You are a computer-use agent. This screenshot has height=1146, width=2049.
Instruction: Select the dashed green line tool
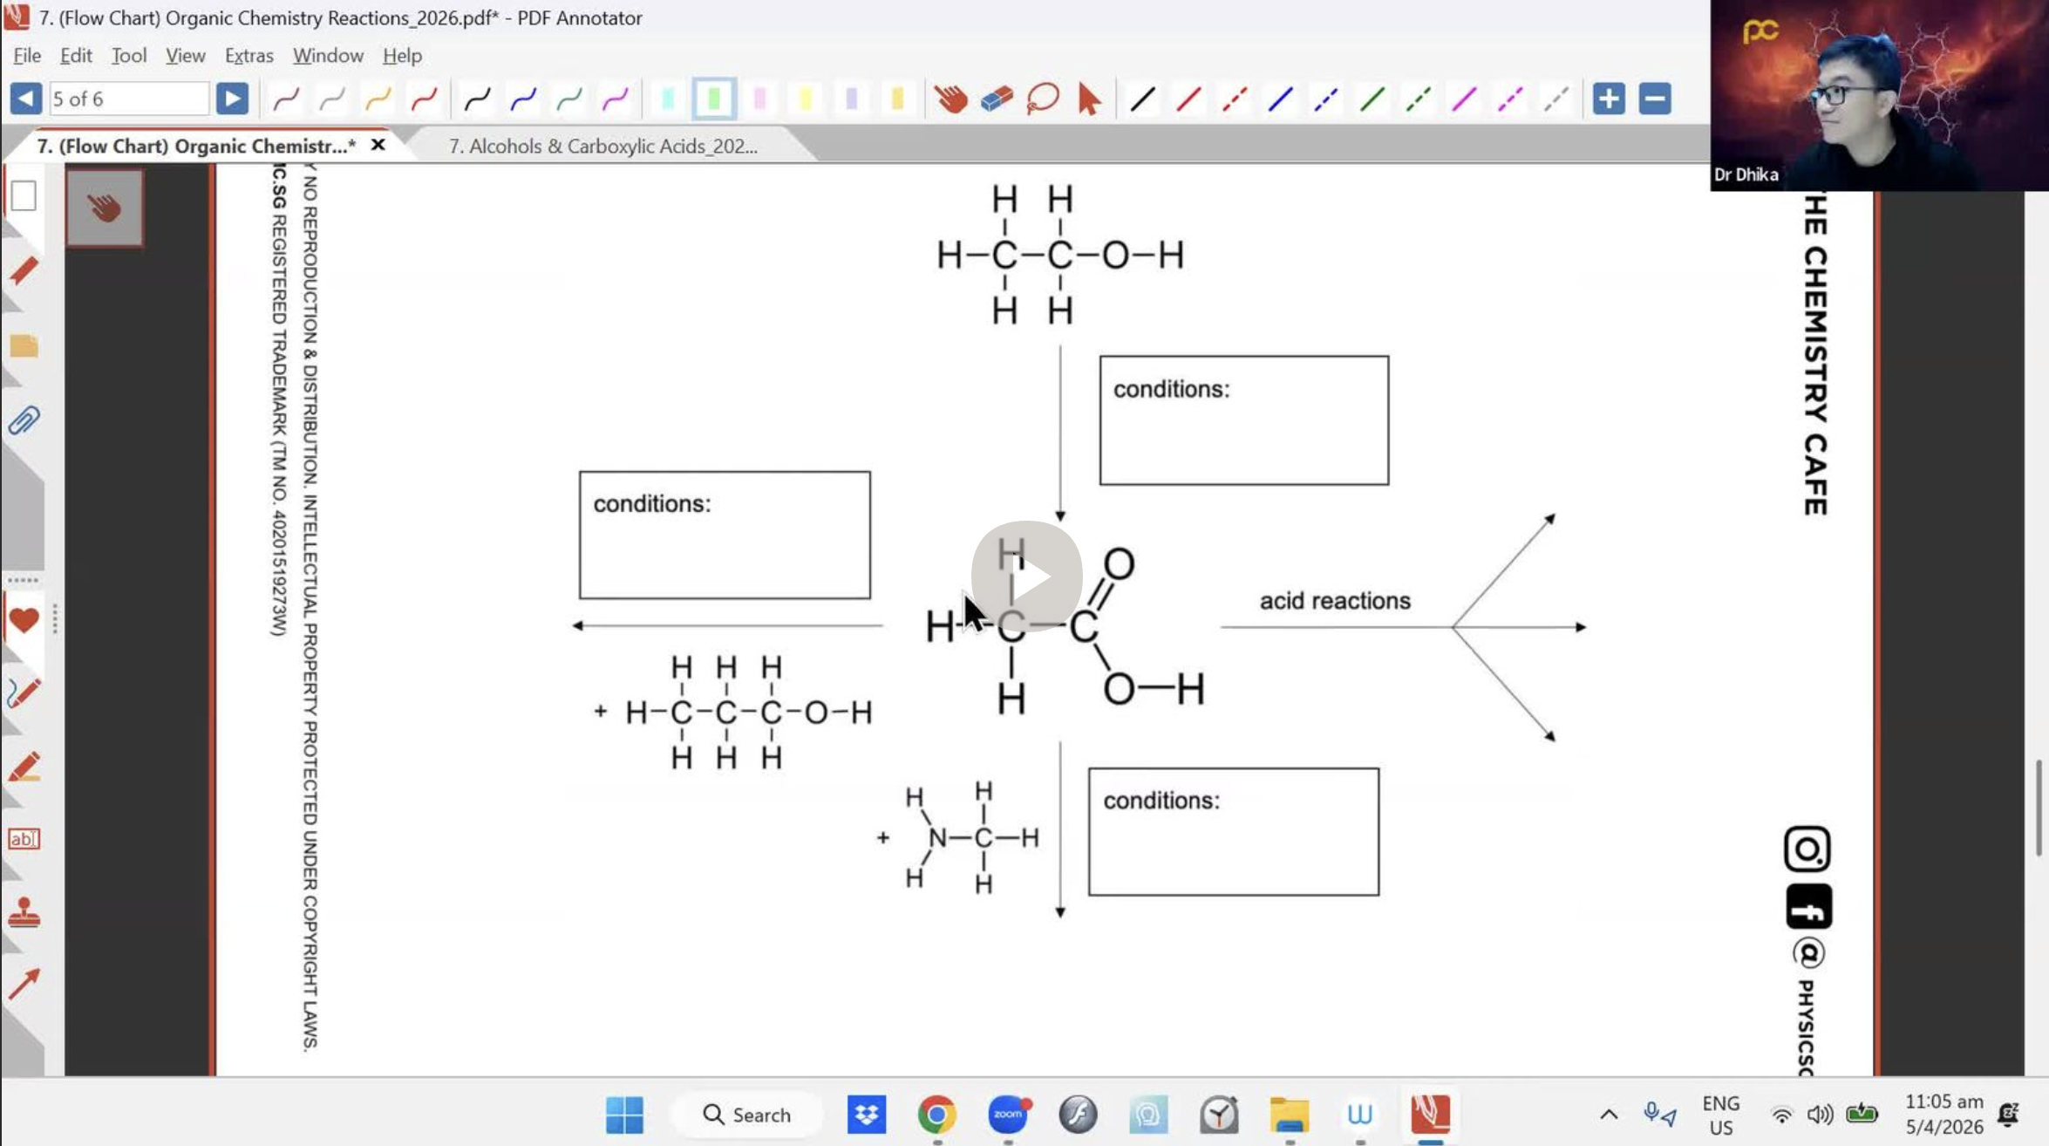[1419, 99]
